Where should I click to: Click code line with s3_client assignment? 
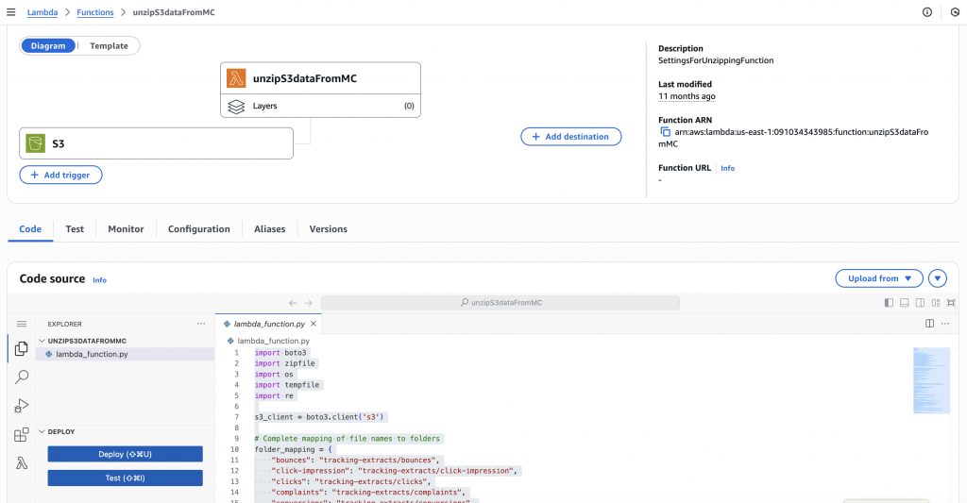tap(319, 417)
